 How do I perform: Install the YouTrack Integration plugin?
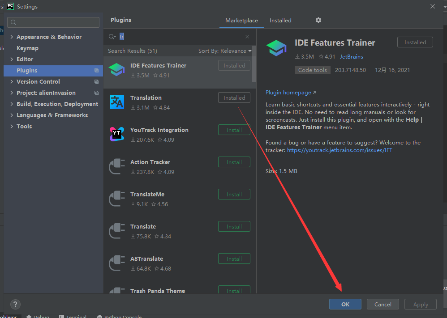234,130
